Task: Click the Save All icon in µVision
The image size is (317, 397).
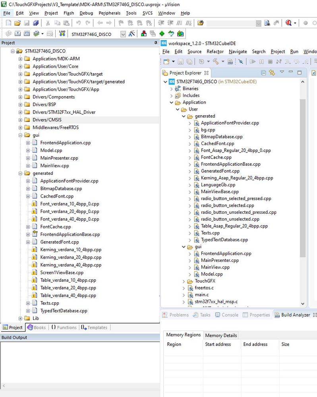Action: tap(36, 23)
